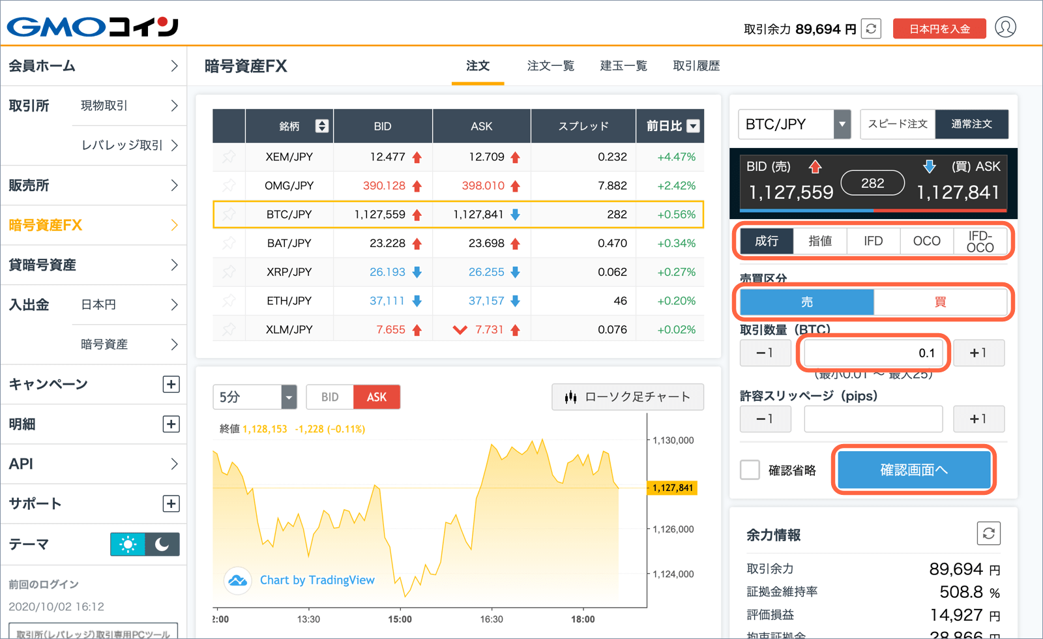Favorite the BAT/JPY star icon

tap(229, 243)
